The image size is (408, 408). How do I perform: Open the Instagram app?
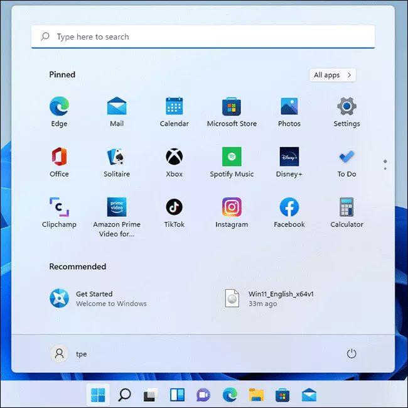pos(232,212)
